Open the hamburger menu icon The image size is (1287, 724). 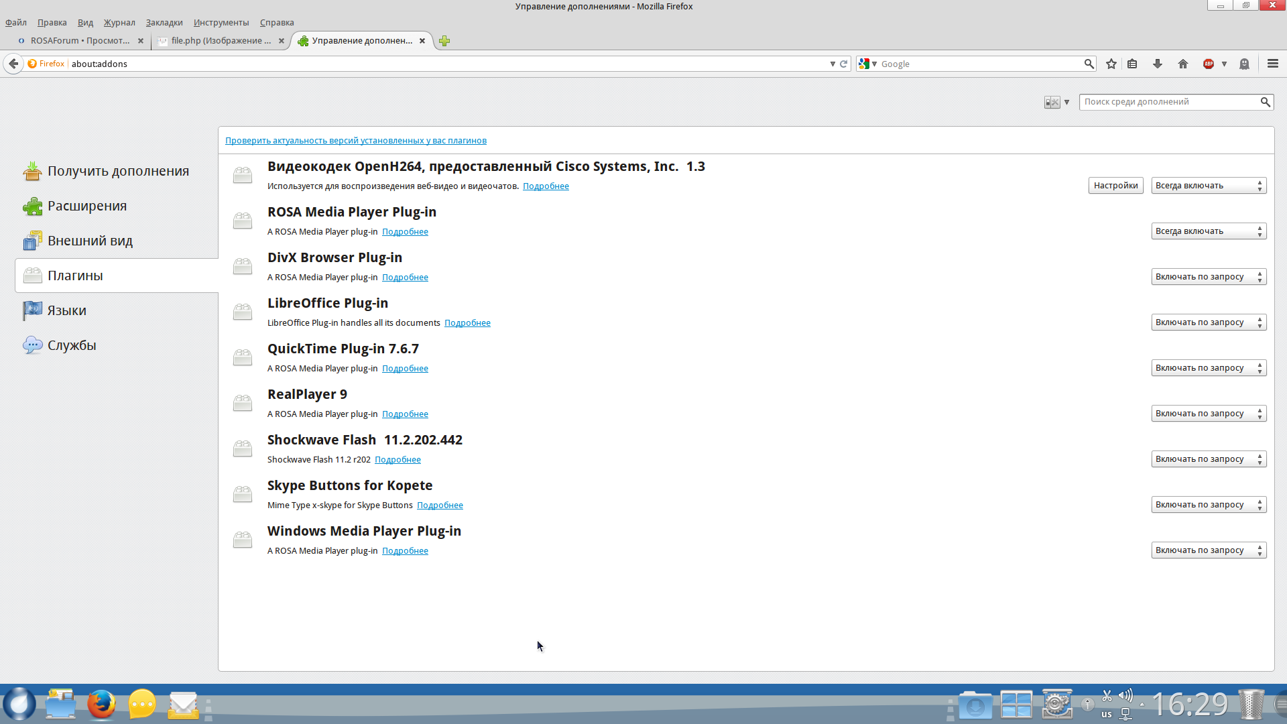(x=1273, y=64)
